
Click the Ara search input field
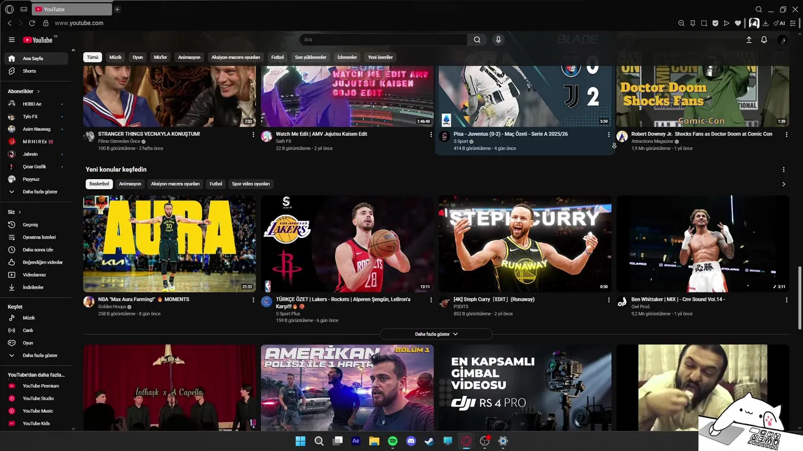pyautogui.click(x=383, y=39)
